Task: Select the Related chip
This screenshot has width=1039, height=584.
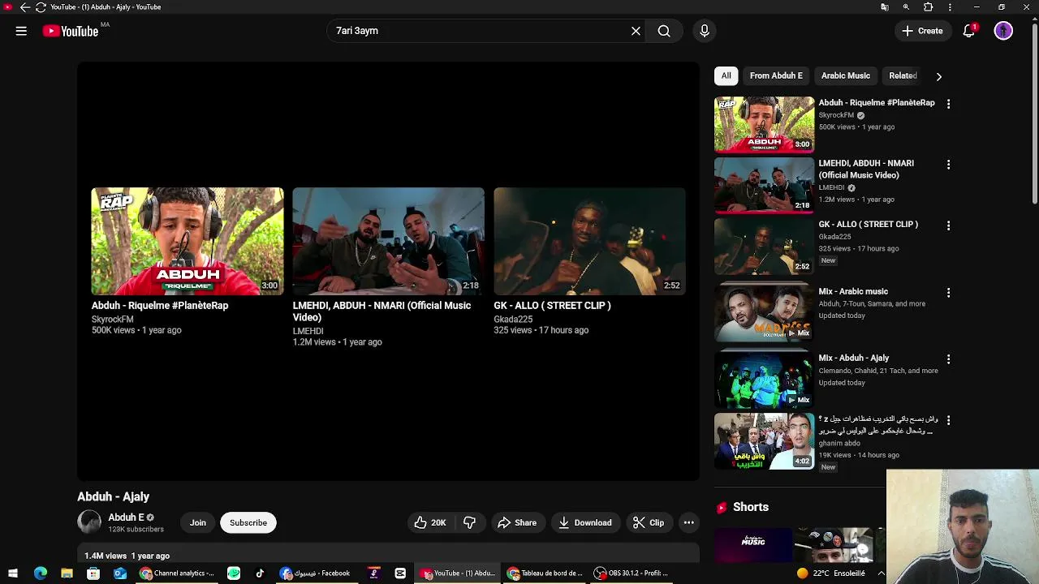Action: click(x=903, y=75)
